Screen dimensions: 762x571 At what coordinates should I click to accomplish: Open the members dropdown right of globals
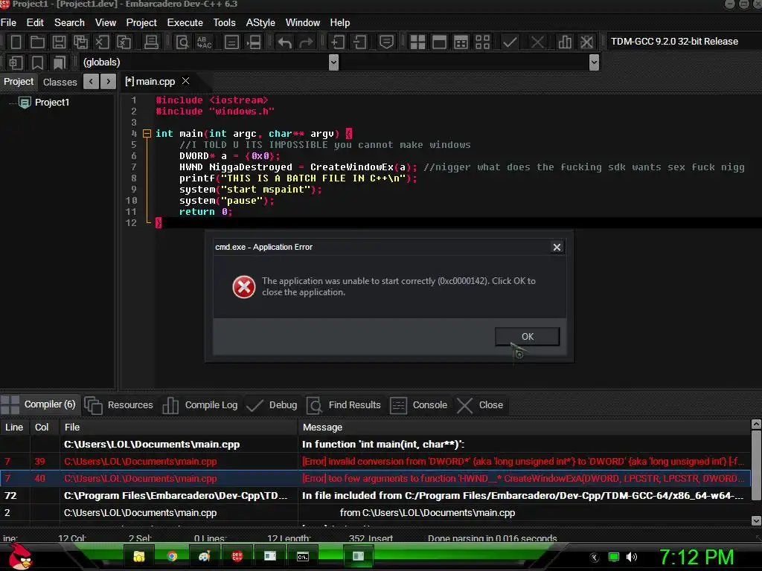pos(594,62)
